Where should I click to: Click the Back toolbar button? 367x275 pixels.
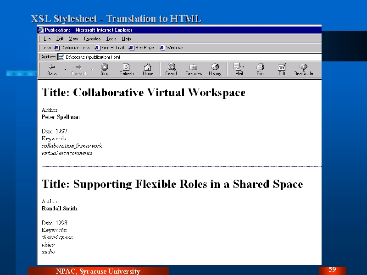pyautogui.click(x=52, y=70)
